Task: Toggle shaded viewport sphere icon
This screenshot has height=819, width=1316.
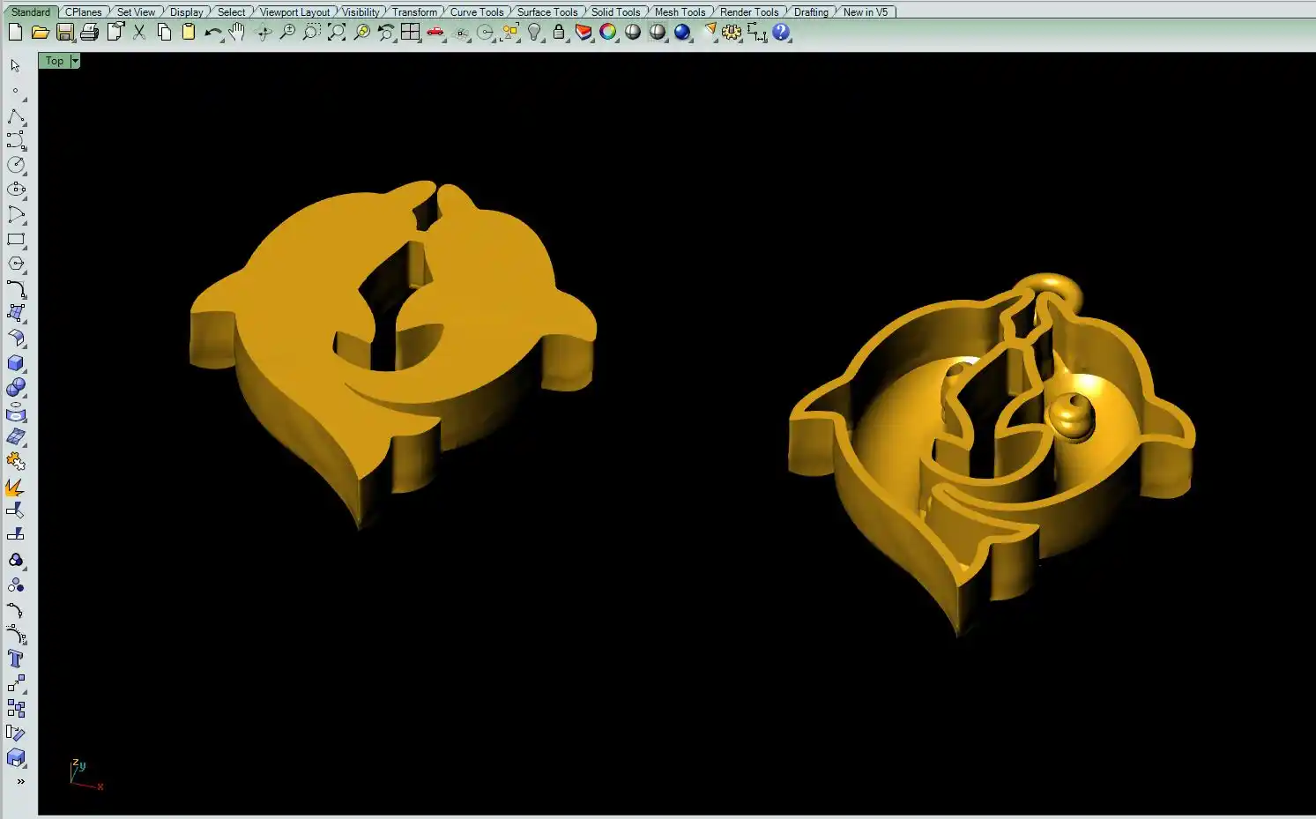Action: coord(633,33)
